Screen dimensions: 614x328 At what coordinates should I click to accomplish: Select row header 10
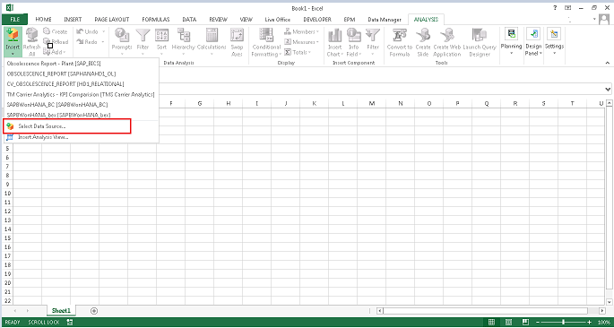click(7, 194)
